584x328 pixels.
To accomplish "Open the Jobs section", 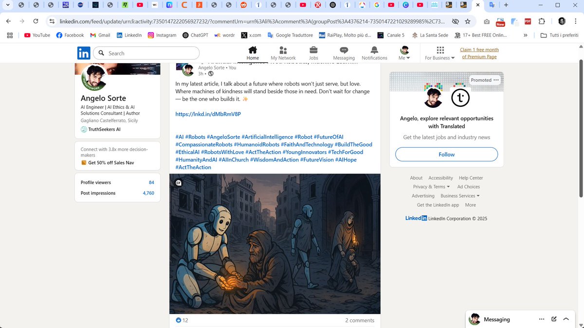I will pos(313,53).
